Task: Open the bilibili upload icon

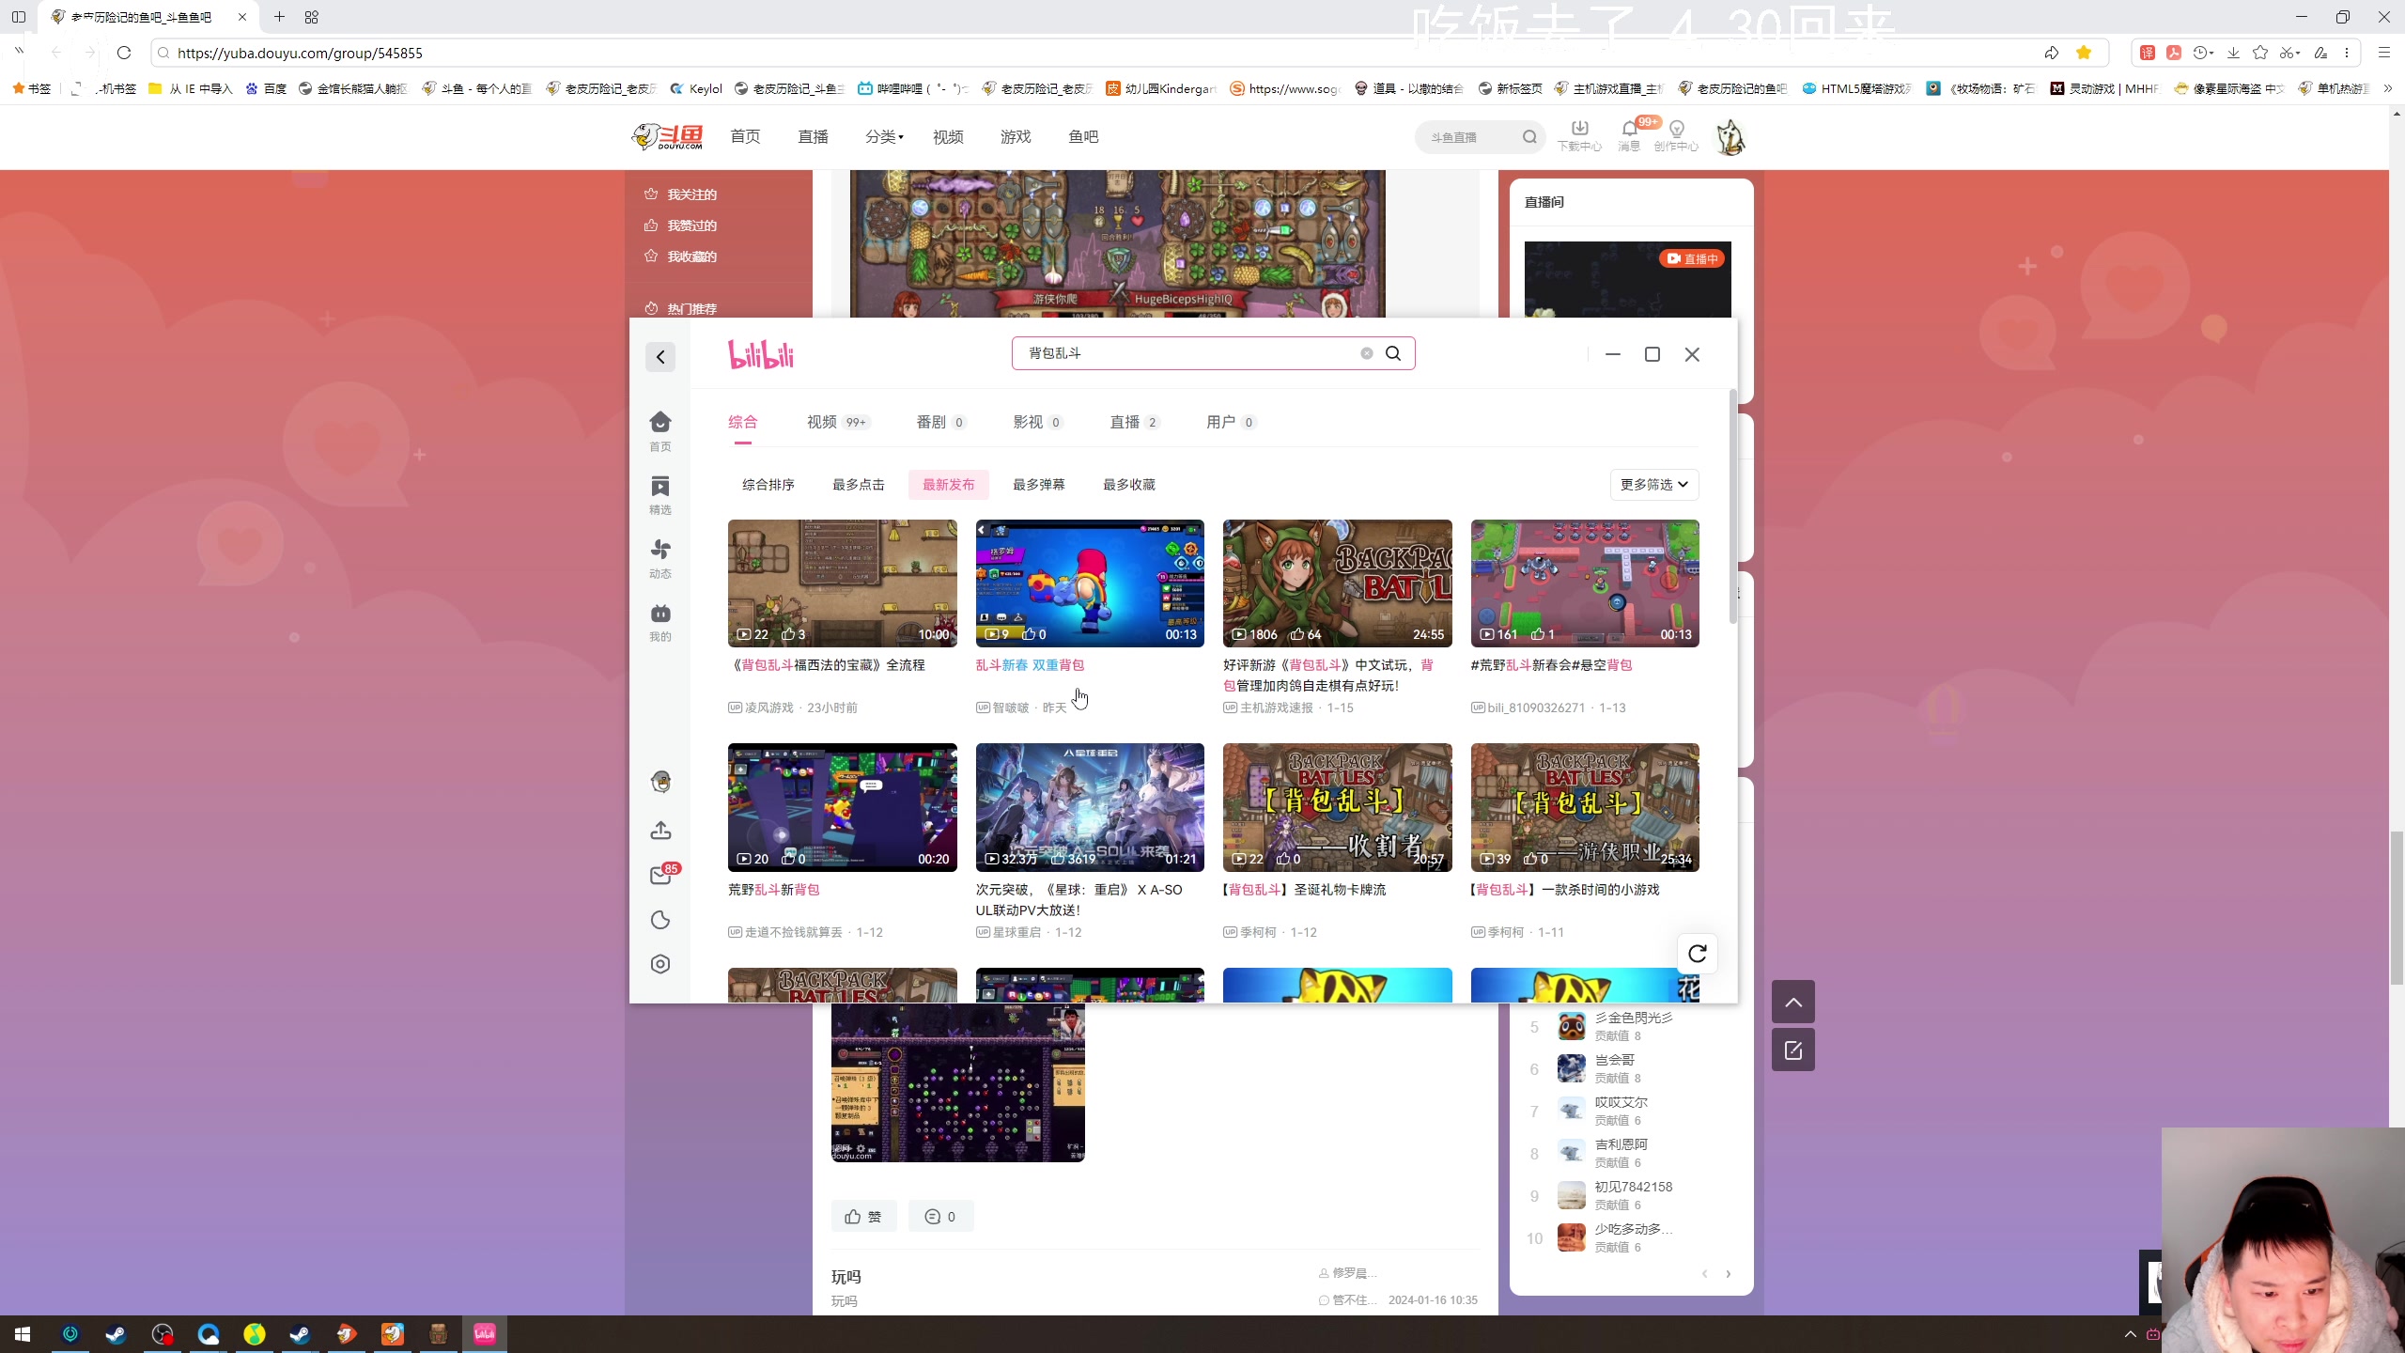Action: (660, 831)
